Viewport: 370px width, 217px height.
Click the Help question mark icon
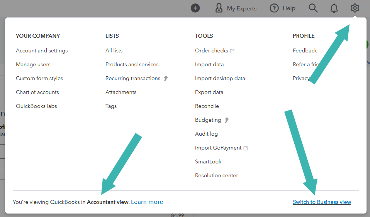click(x=274, y=8)
